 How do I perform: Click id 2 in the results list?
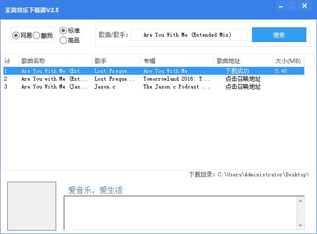[x=6, y=79]
